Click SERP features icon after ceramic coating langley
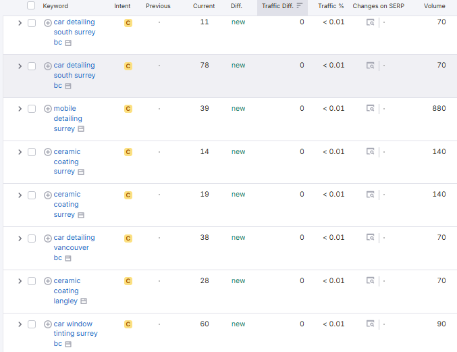Image resolution: width=457 pixels, height=352 pixels. 84,301
